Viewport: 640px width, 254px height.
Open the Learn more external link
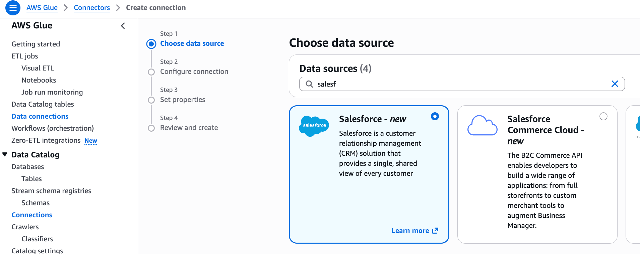click(415, 231)
